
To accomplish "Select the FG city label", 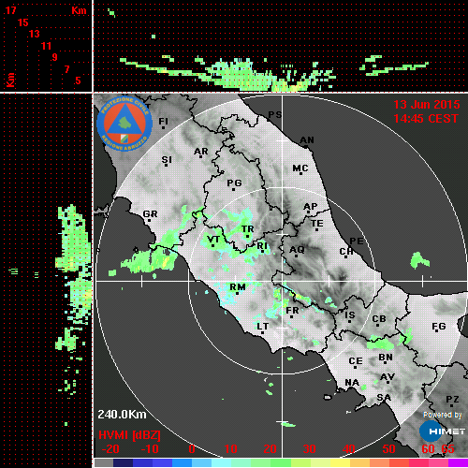I will pos(439,327).
